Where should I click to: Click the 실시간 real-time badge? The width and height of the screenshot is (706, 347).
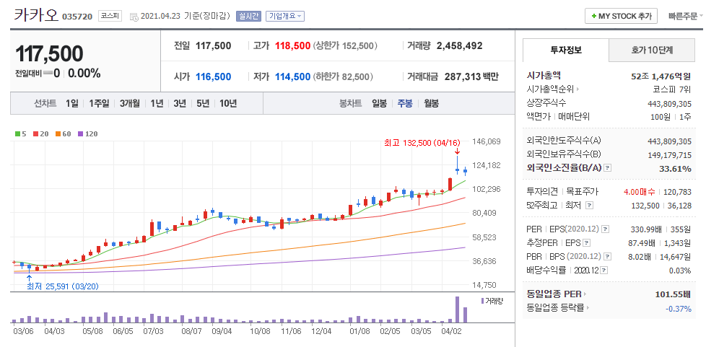pos(249,16)
